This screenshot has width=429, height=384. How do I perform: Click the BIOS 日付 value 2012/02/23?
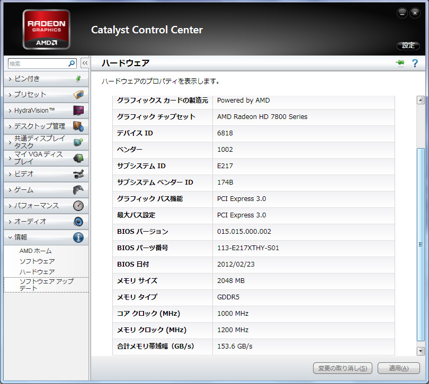click(x=236, y=264)
